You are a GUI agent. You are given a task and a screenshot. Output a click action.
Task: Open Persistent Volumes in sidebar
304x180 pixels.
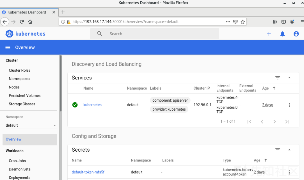pos(25,95)
